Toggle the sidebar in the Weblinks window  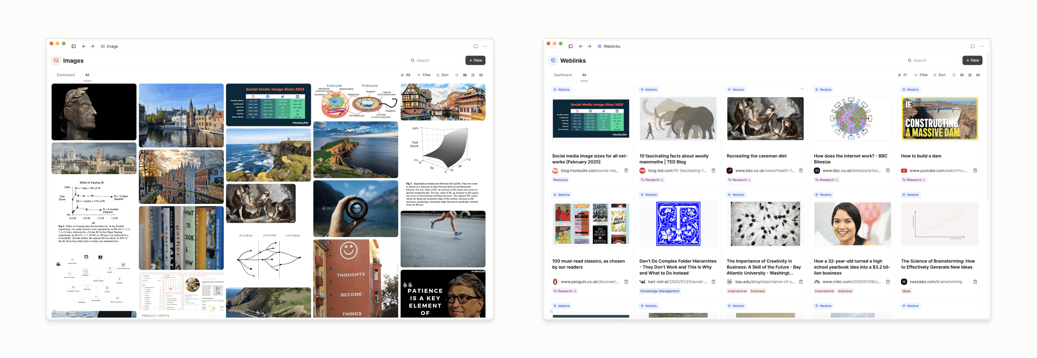(x=570, y=46)
